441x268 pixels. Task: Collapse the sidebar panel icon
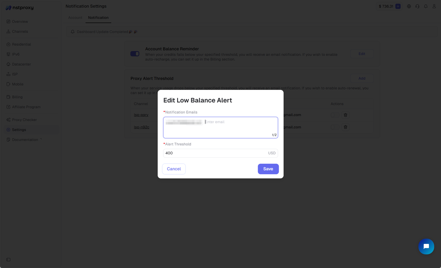pyautogui.click(x=8, y=259)
